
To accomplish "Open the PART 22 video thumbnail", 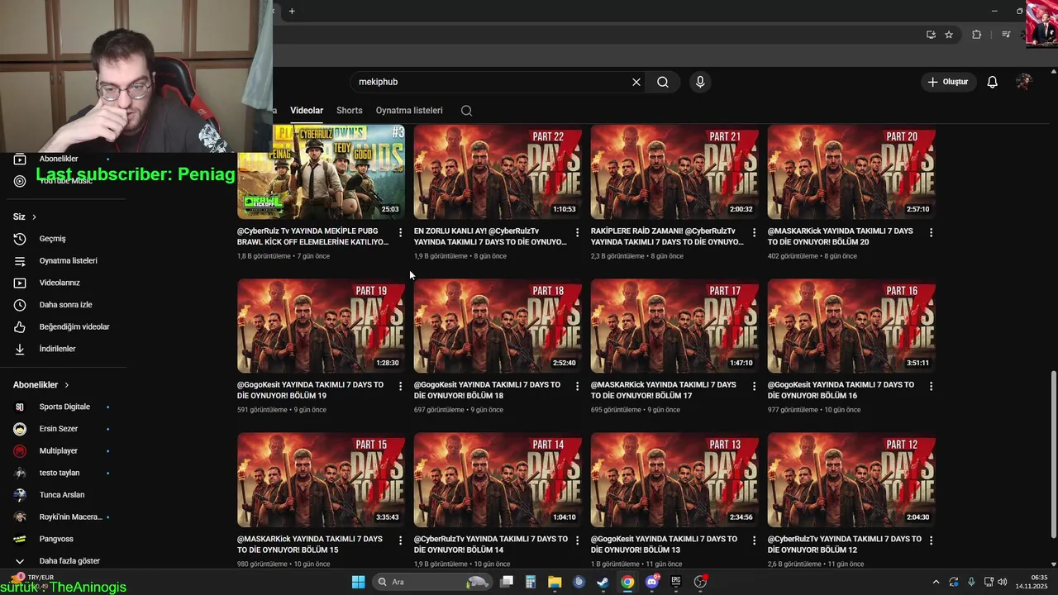I will coord(498,172).
